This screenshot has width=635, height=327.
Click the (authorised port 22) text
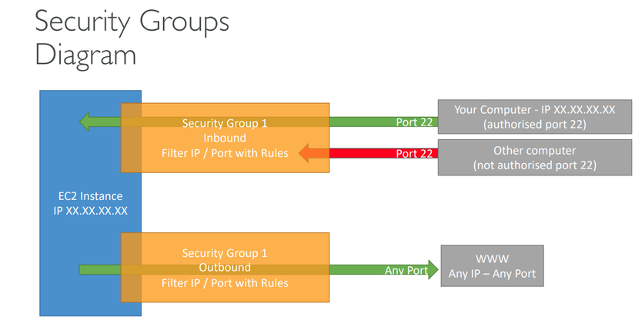click(534, 125)
